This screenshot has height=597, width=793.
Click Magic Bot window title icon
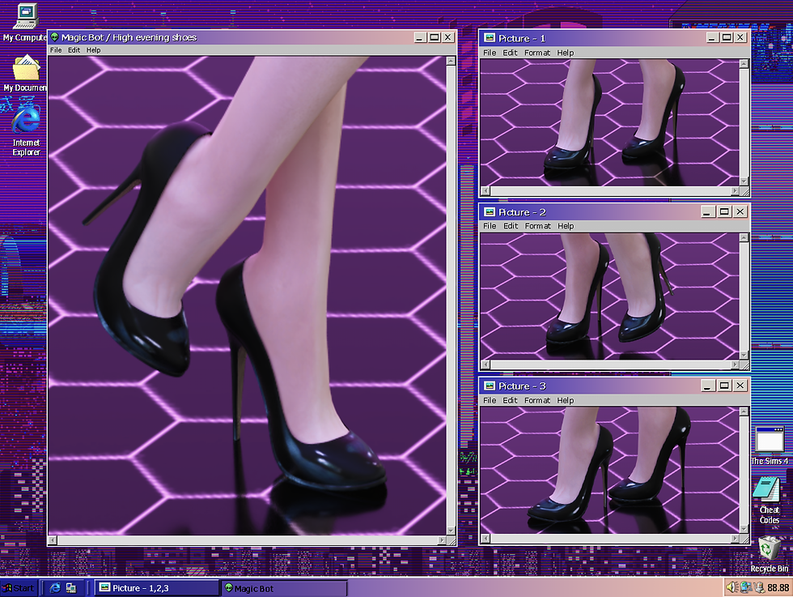(55, 37)
